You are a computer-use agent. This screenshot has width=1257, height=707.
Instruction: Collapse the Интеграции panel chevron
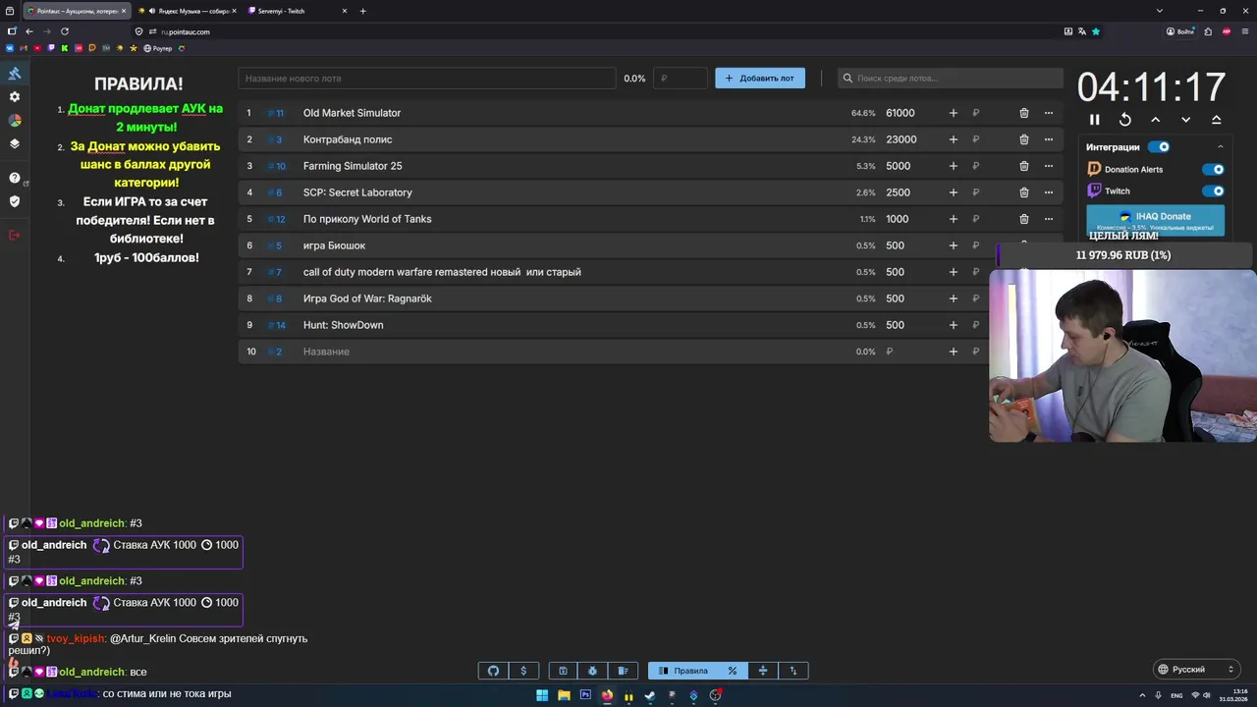click(1220, 147)
